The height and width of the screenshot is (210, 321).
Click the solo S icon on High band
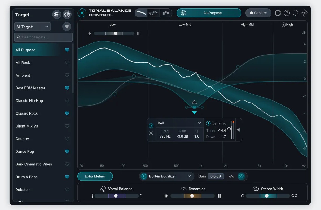(x=283, y=25)
